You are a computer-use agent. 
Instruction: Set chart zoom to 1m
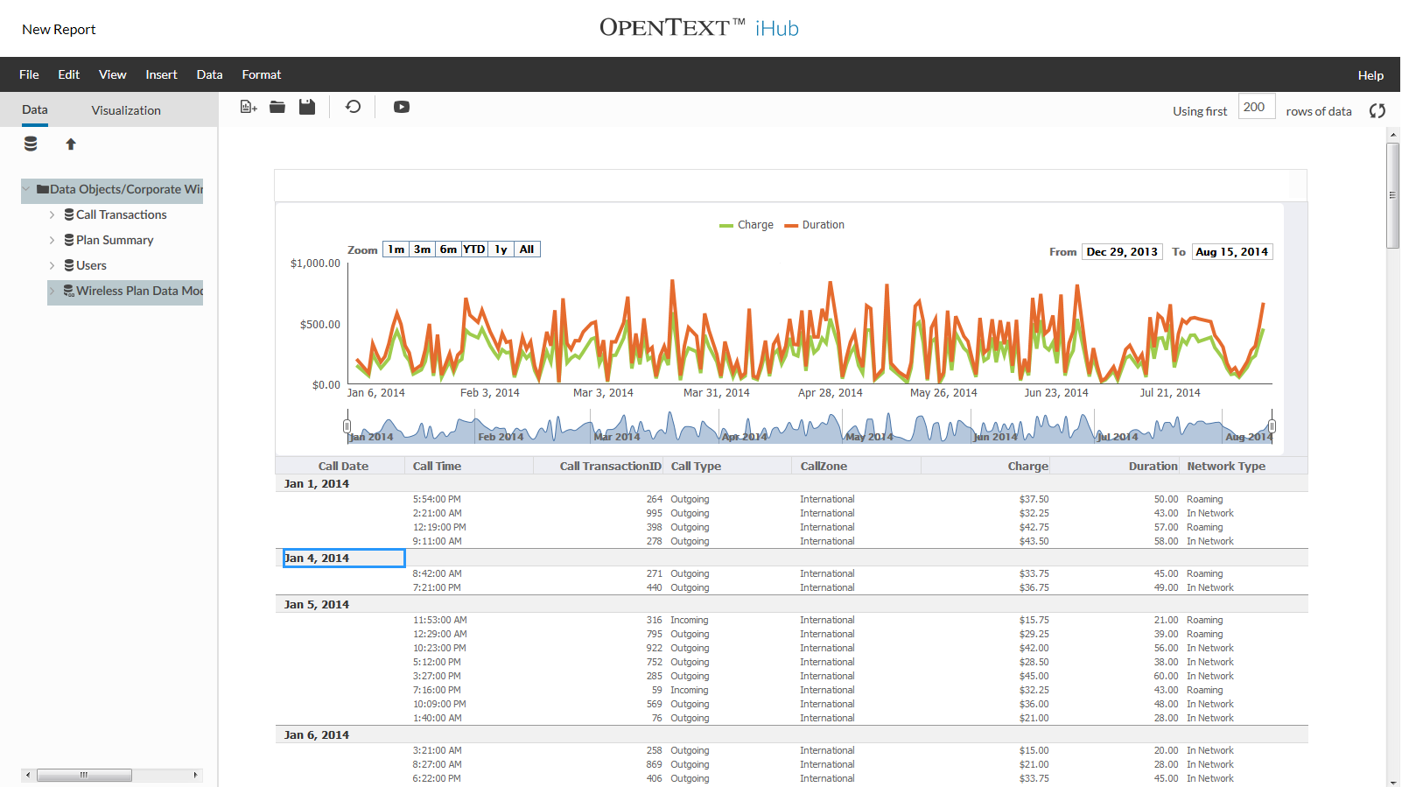coord(396,249)
